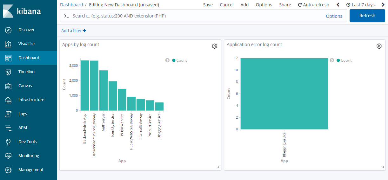Image resolution: width=388 pixels, height=180 pixels.
Task: Open the Monitoring heartbeat icon
Action: click(8, 156)
